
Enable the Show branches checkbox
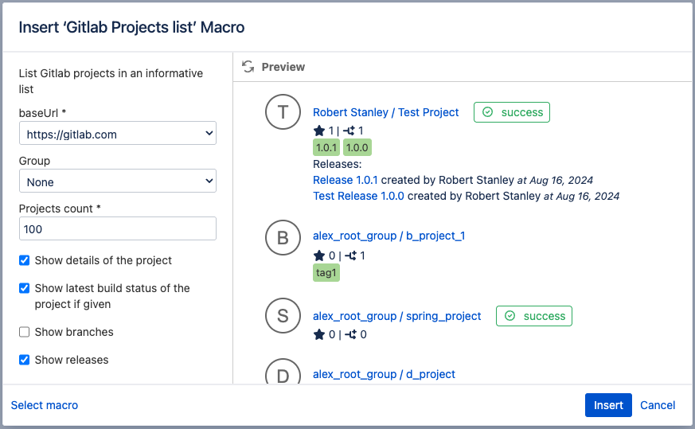(x=25, y=332)
